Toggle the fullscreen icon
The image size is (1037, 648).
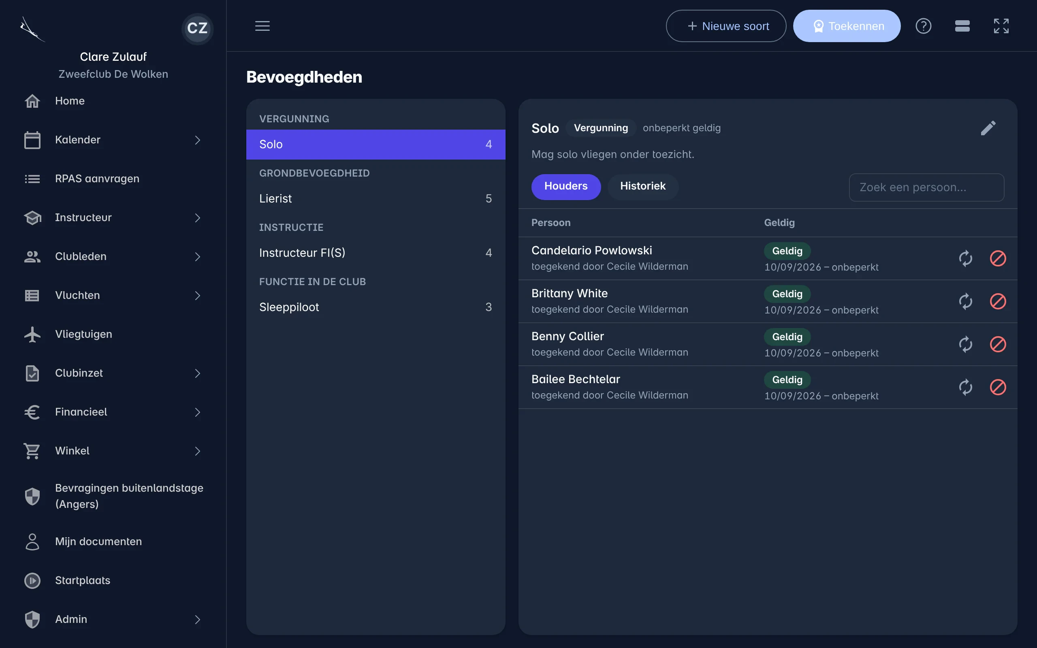1001,26
